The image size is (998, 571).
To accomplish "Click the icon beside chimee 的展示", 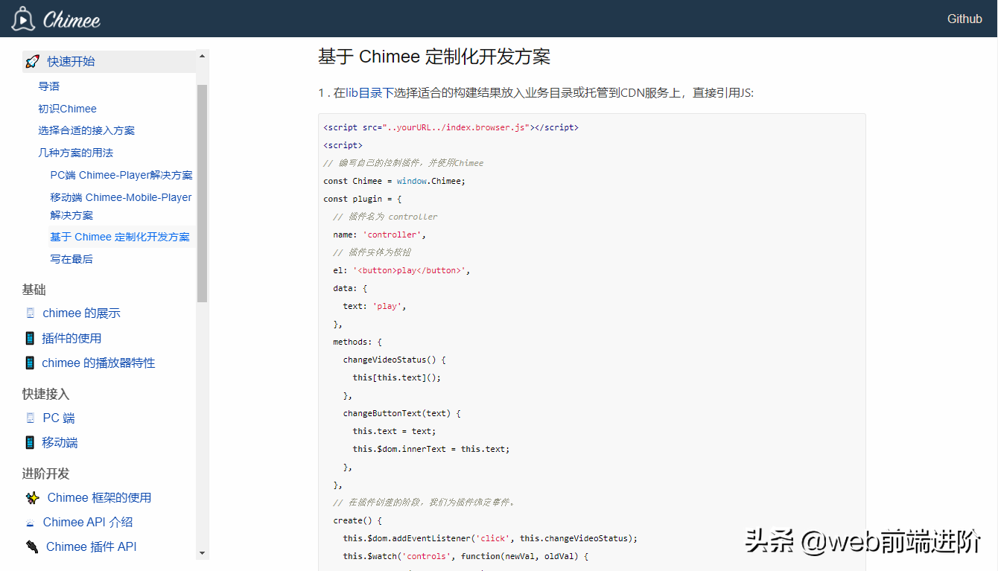I will coord(31,313).
